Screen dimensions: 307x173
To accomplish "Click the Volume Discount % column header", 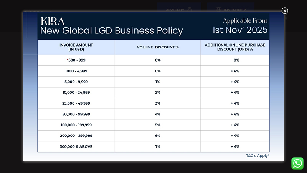I will pos(158,47).
